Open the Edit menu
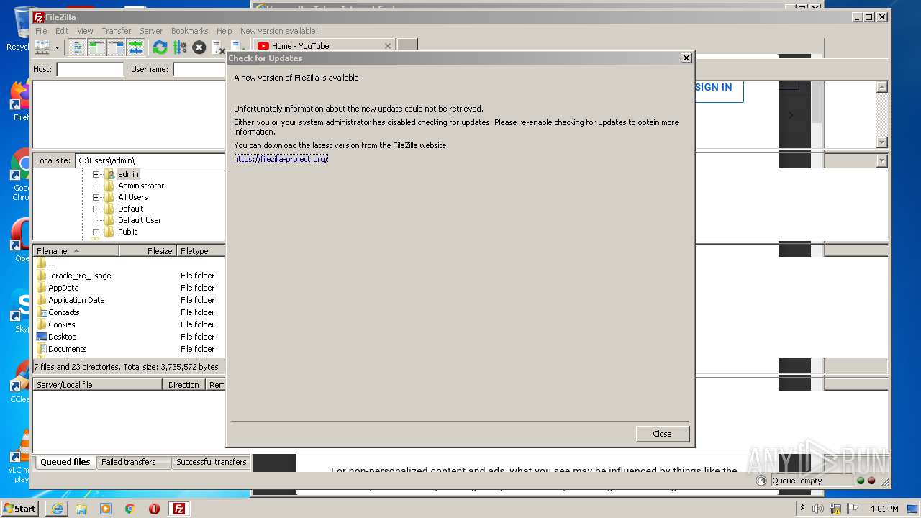The height and width of the screenshot is (518, 921). (62, 31)
